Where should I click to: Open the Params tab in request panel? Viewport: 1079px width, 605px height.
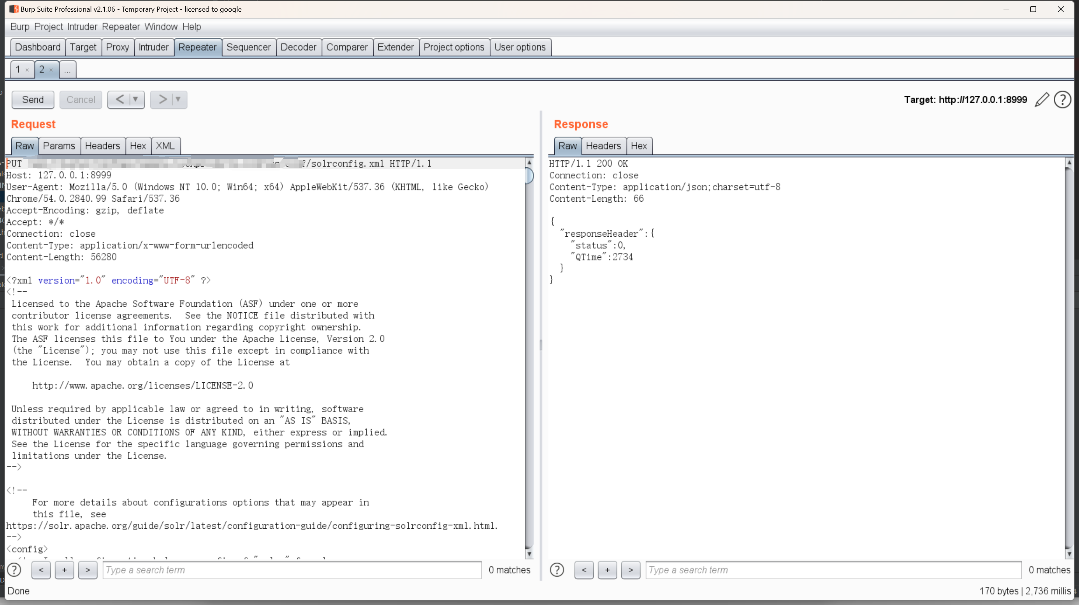pos(58,145)
